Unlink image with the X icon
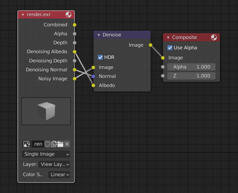The image size is (238, 193). coord(67,144)
